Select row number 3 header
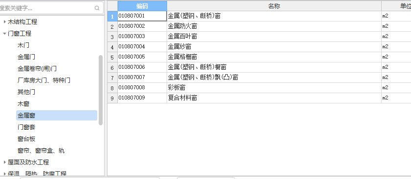 click(112, 37)
